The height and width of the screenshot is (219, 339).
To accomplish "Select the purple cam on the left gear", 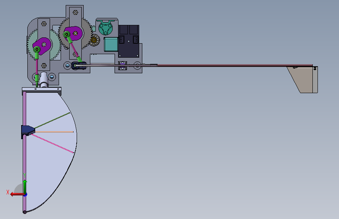I will (42, 46).
